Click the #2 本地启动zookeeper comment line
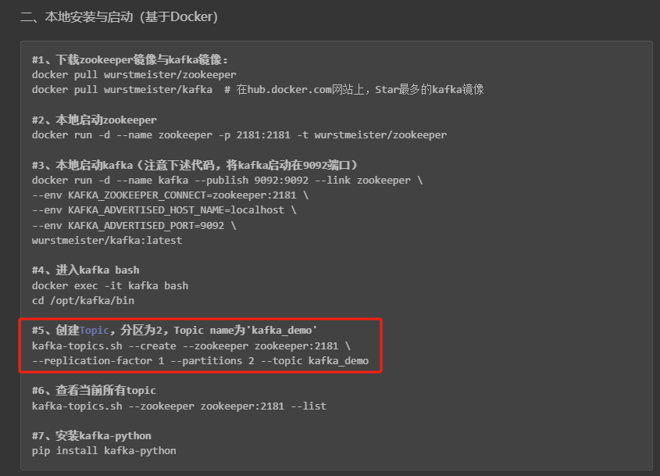The height and width of the screenshot is (476, 660). click(95, 120)
